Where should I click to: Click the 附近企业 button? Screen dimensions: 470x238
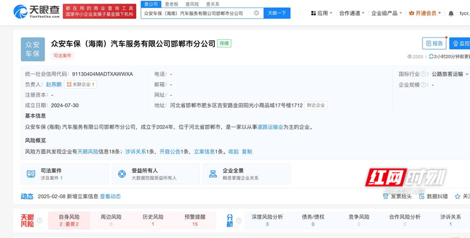[x=316, y=106]
